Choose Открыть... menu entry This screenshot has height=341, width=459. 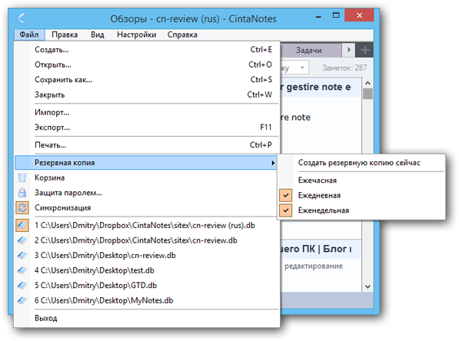click(146, 65)
